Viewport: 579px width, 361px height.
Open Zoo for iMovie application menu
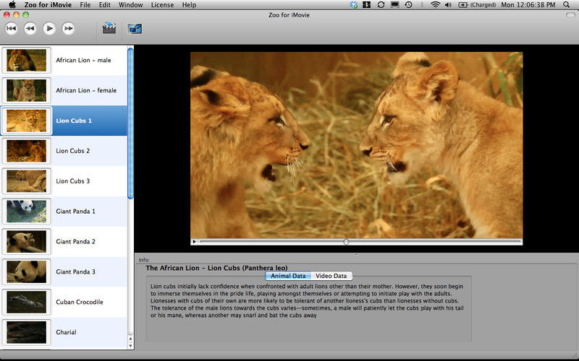[x=48, y=5]
